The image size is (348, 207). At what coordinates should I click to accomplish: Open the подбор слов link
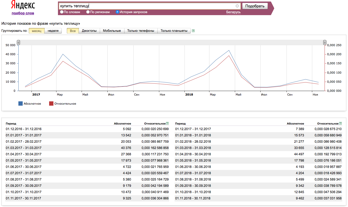[23, 13]
